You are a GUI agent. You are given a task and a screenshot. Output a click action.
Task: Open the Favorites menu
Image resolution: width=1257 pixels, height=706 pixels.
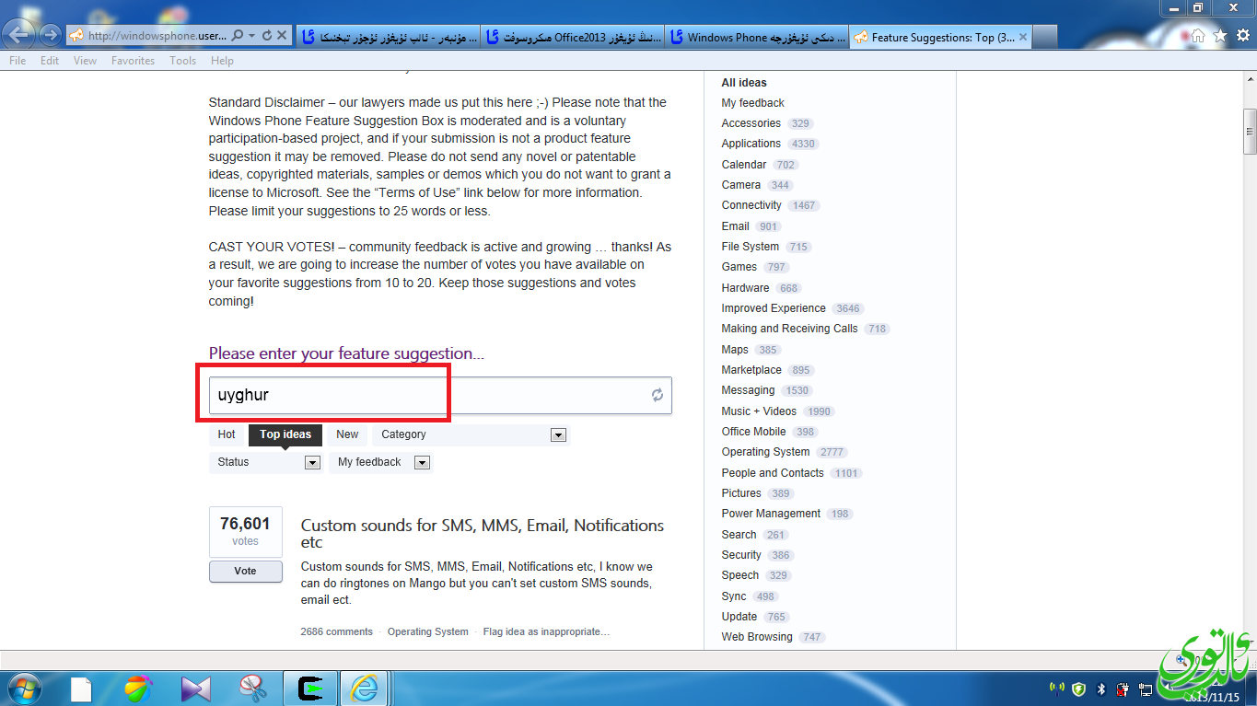[133, 61]
